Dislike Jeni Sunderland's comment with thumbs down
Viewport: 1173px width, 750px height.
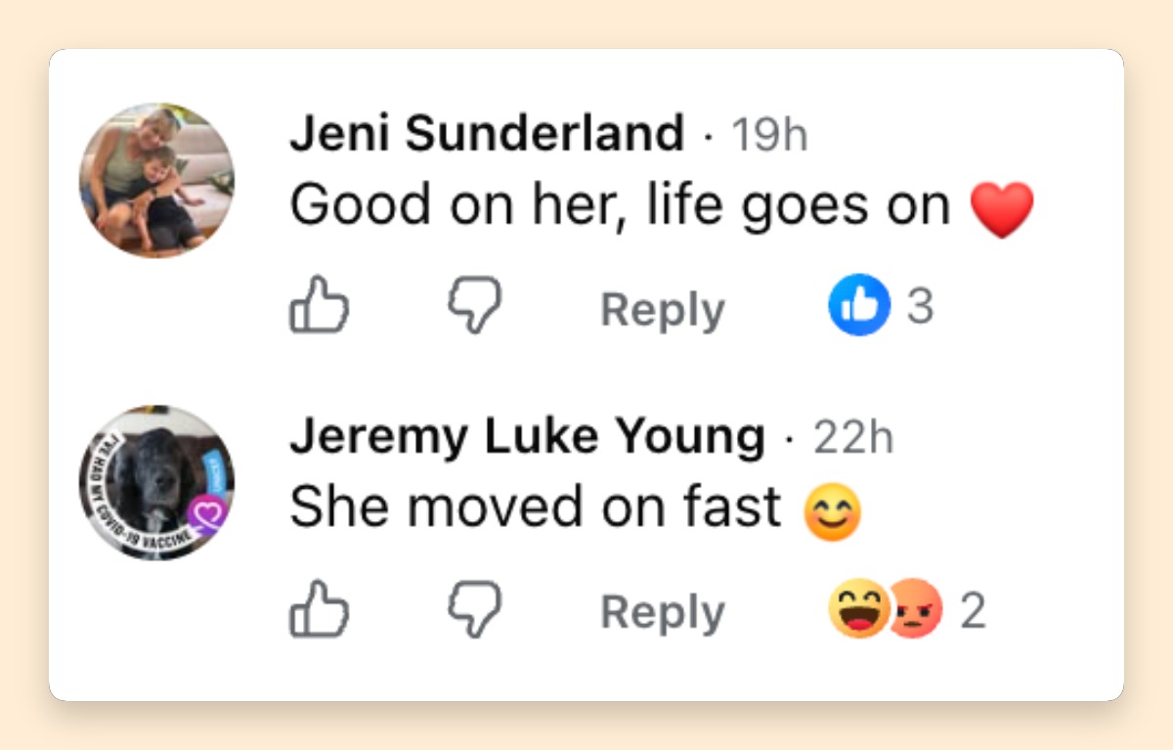tap(475, 305)
